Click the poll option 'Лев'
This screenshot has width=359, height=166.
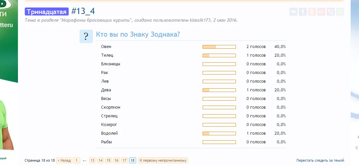[105, 81]
